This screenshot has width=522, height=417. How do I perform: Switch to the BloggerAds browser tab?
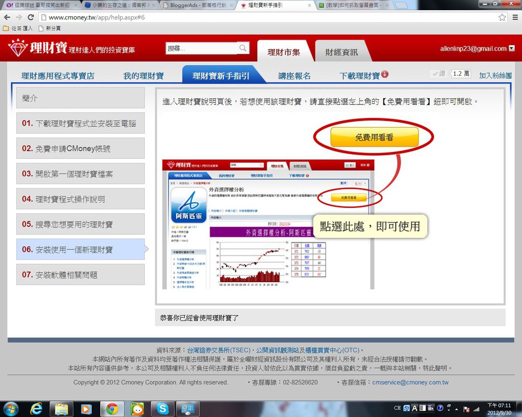coord(198,5)
